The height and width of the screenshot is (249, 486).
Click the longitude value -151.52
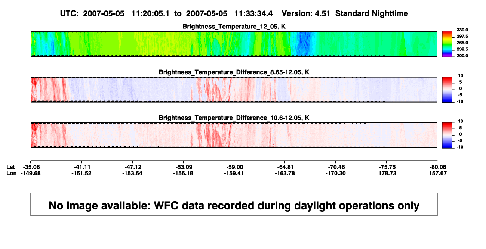pyautogui.click(x=81, y=173)
